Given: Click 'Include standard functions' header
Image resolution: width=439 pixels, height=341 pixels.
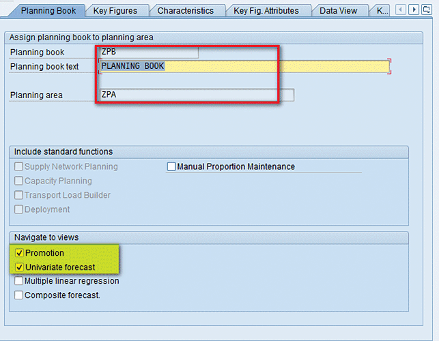Looking at the screenshot, I should [63, 151].
